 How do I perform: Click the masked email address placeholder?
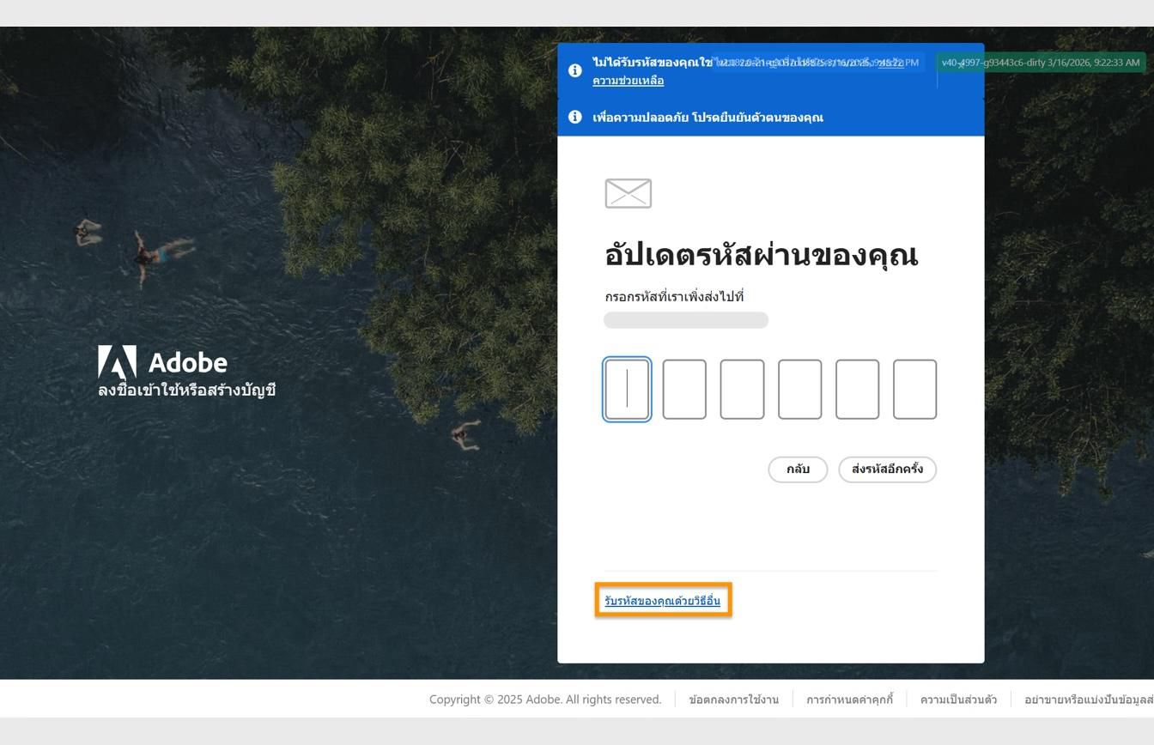(x=686, y=319)
